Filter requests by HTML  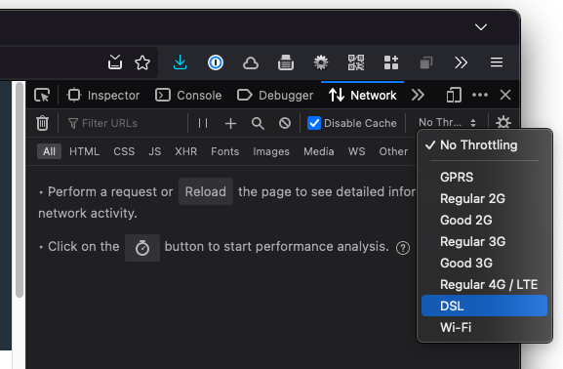[x=84, y=151]
